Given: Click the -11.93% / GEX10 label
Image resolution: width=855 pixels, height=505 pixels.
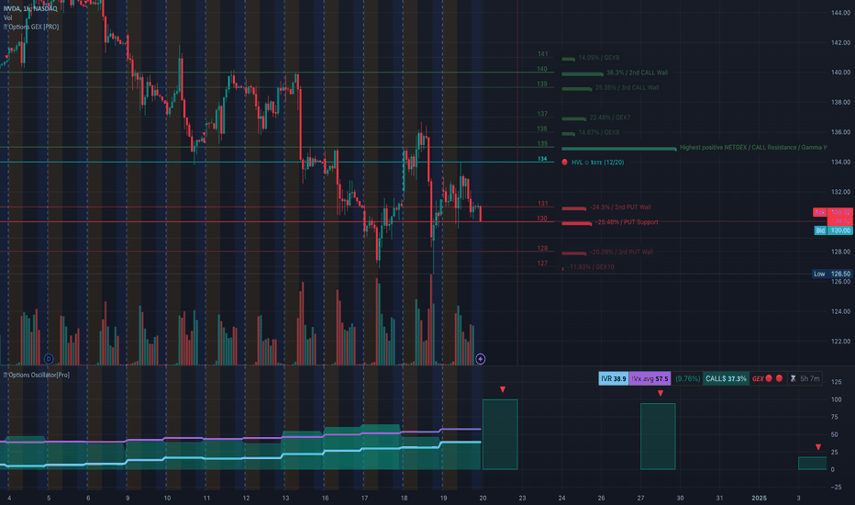Looking at the screenshot, I should click(x=591, y=267).
